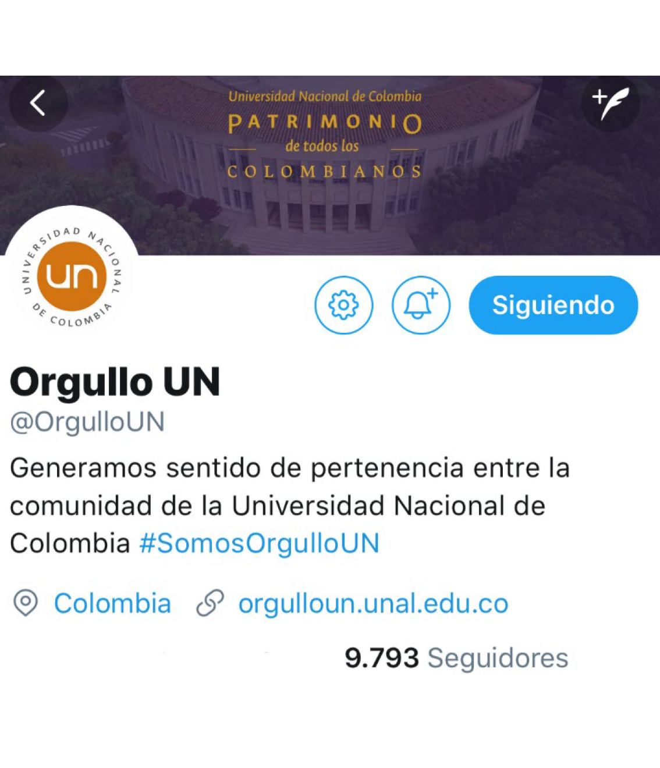Image resolution: width=660 pixels, height=768 pixels.
Task: Turn on notifications with the bell icon
Action: pyautogui.click(x=421, y=305)
